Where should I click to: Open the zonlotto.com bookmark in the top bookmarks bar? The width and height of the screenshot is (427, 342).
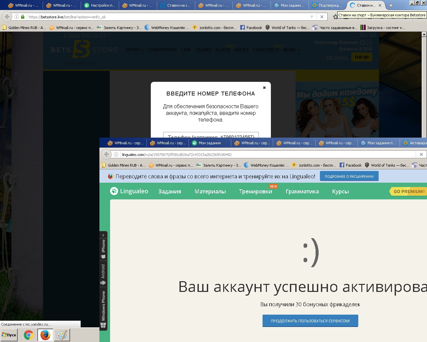pos(215,28)
